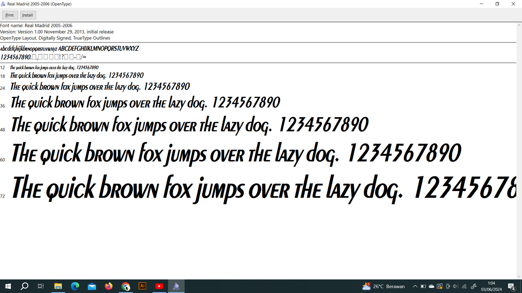Open Task View on the taskbar

click(x=41, y=287)
